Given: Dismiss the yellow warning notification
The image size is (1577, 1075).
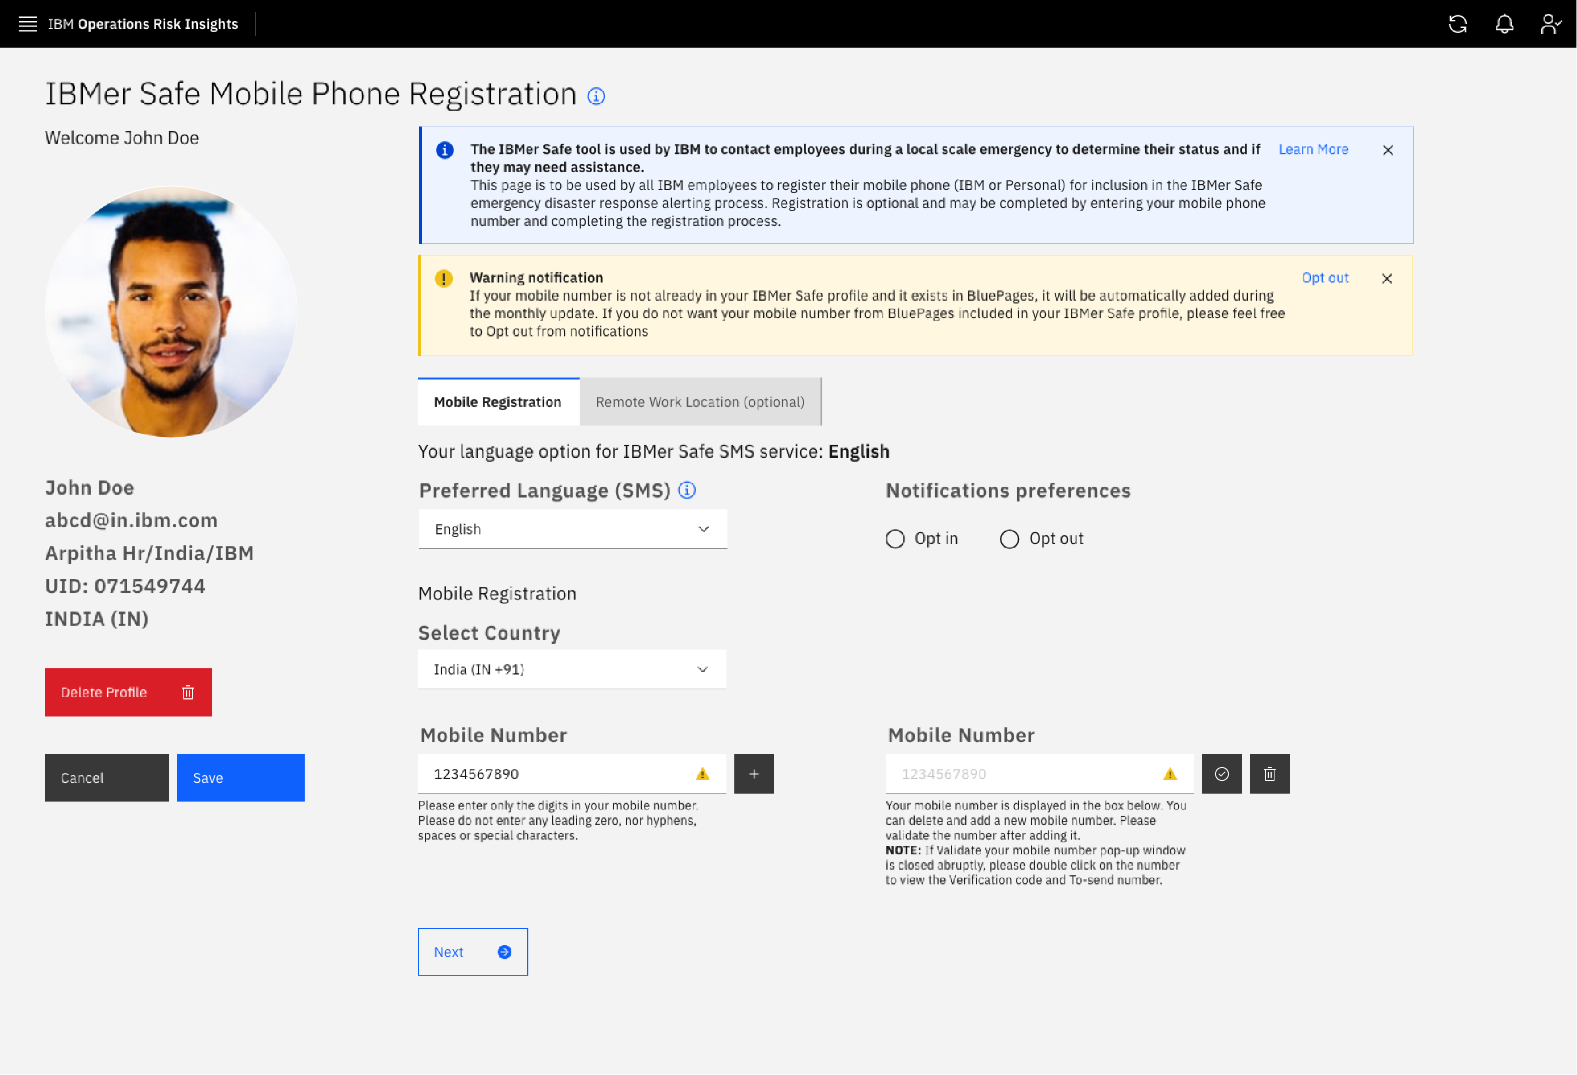Looking at the screenshot, I should click(1386, 278).
